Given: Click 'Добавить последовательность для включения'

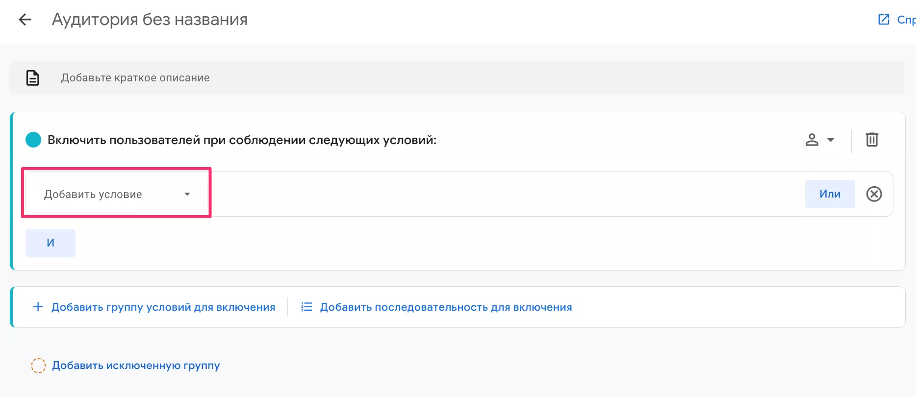Looking at the screenshot, I should pyautogui.click(x=446, y=307).
